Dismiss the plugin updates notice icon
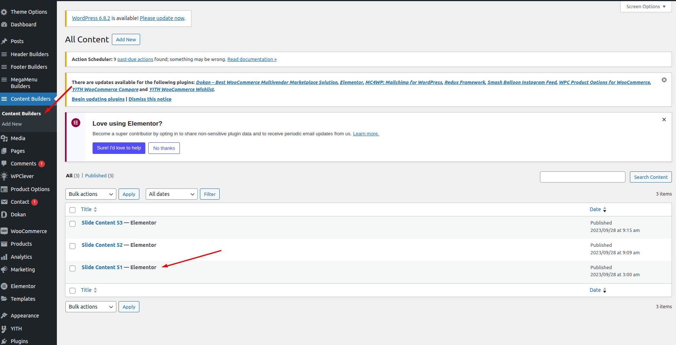This screenshot has height=345, width=676. tap(664, 80)
